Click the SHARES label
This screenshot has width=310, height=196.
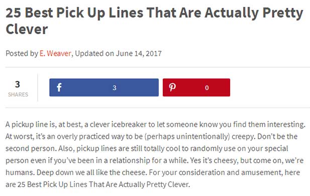(18, 94)
